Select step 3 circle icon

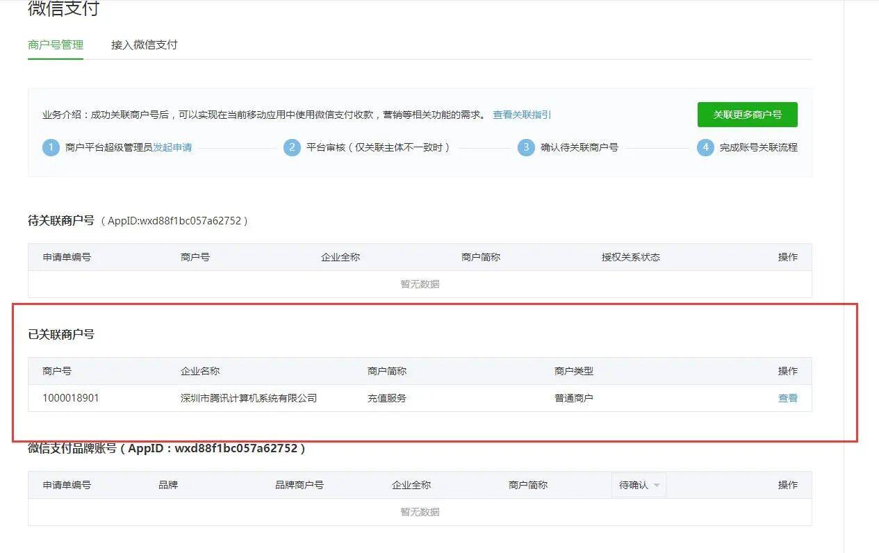coord(526,147)
